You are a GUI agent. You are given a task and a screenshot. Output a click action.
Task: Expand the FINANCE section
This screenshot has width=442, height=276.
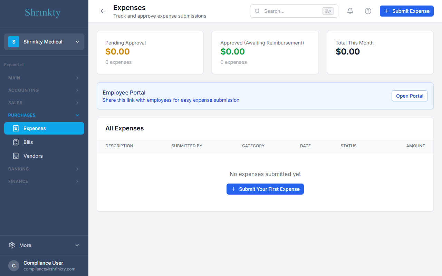(x=44, y=181)
